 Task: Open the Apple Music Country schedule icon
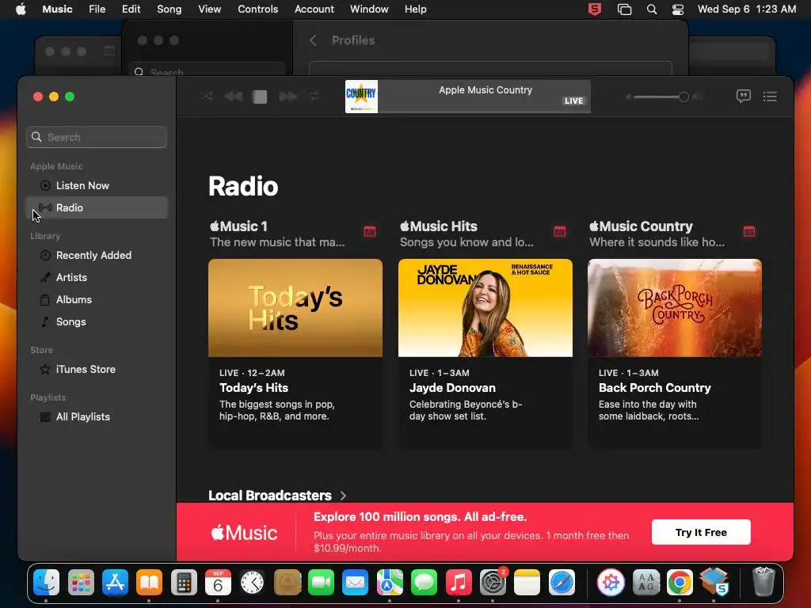point(749,231)
